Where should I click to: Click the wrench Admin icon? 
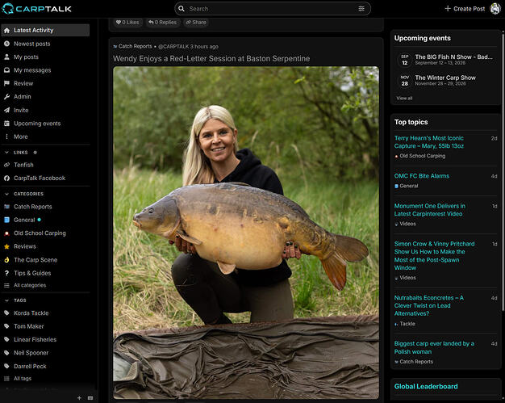6,97
